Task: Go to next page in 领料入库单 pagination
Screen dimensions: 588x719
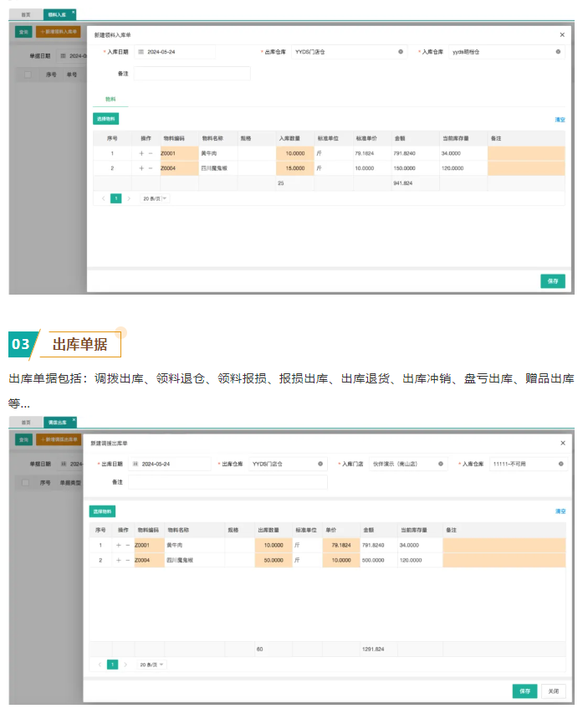Action: point(129,198)
